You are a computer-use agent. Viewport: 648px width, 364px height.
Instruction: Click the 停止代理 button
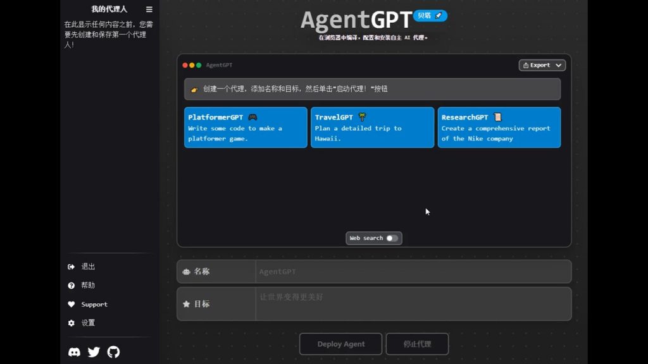pyautogui.click(x=418, y=344)
